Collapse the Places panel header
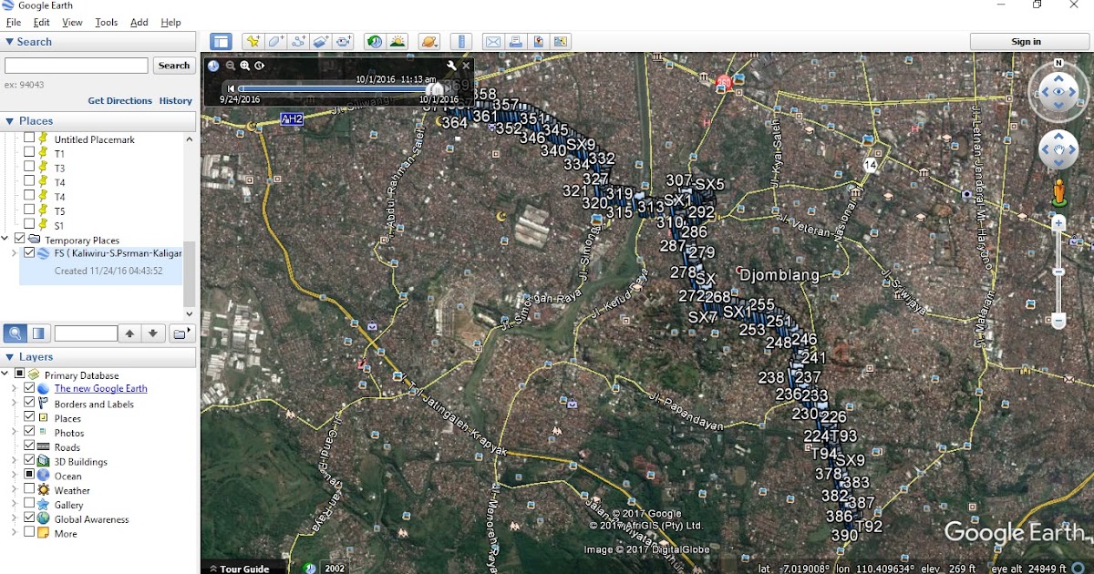Image resolution: width=1094 pixels, height=574 pixels. pos(98,121)
